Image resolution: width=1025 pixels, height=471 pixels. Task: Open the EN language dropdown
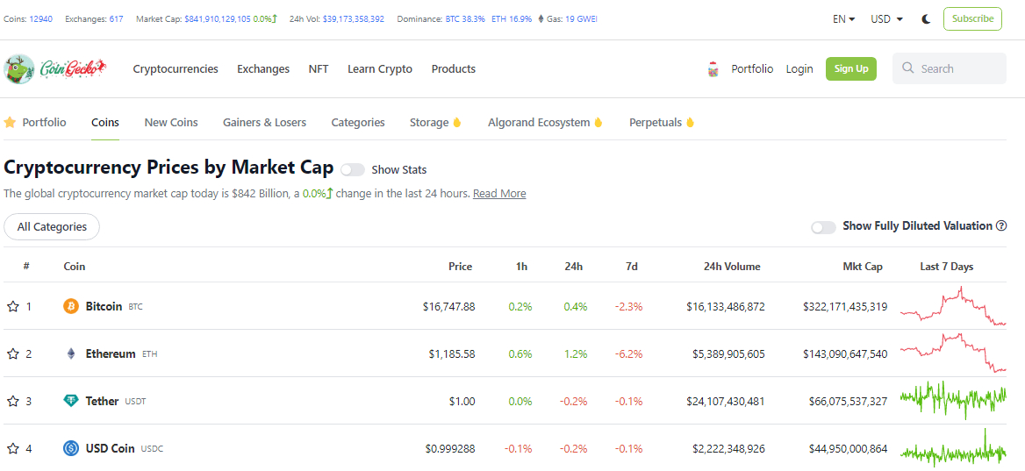pyautogui.click(x=843, y=19)
